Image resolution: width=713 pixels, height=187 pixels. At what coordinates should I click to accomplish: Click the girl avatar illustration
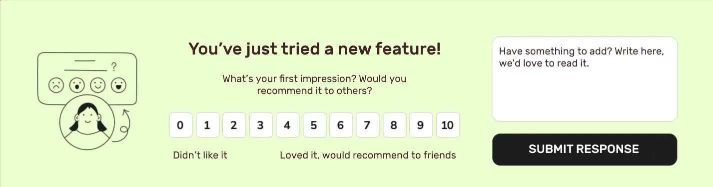(87, 122)
